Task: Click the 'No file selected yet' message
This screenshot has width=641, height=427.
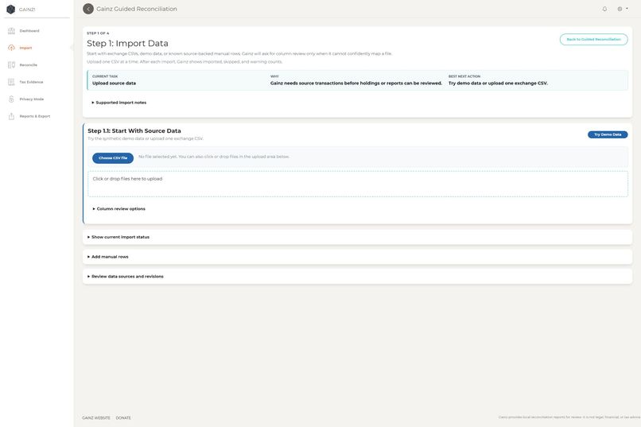Action: [214, 157]
